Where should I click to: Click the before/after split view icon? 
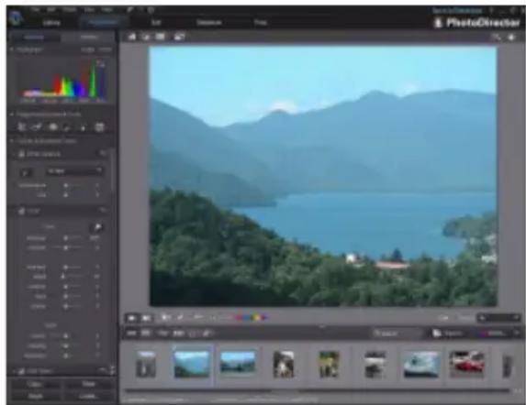click(x=165, y=317)
